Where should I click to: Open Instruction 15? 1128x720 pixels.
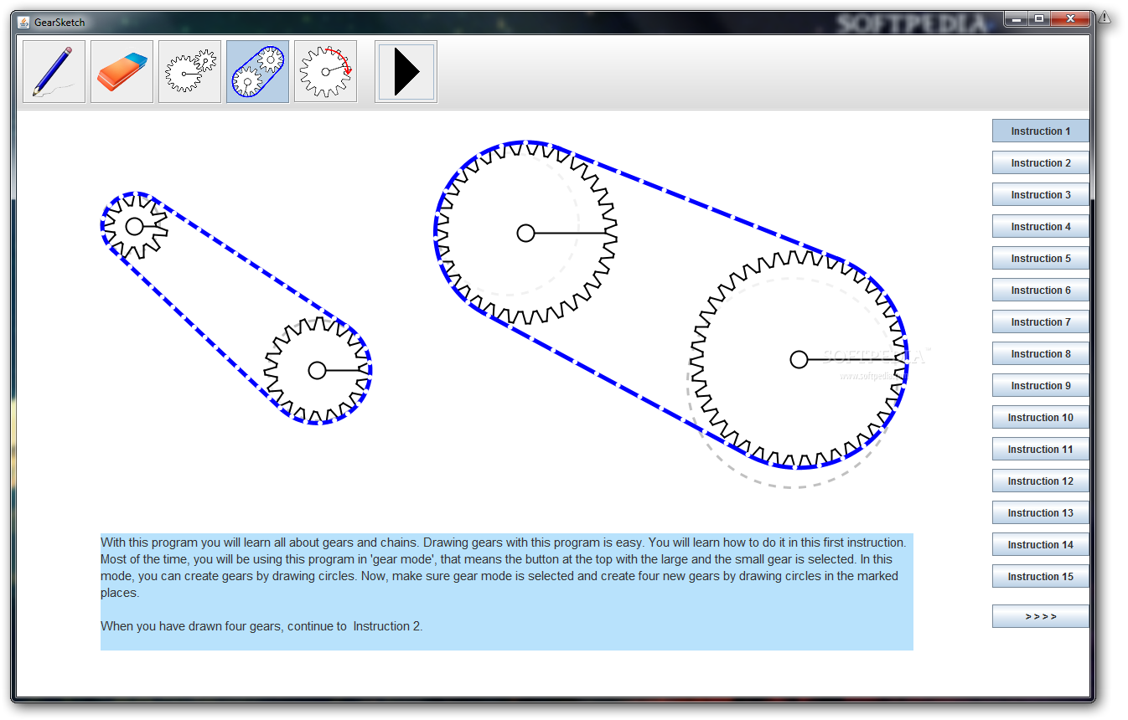tap(1040, 577)
